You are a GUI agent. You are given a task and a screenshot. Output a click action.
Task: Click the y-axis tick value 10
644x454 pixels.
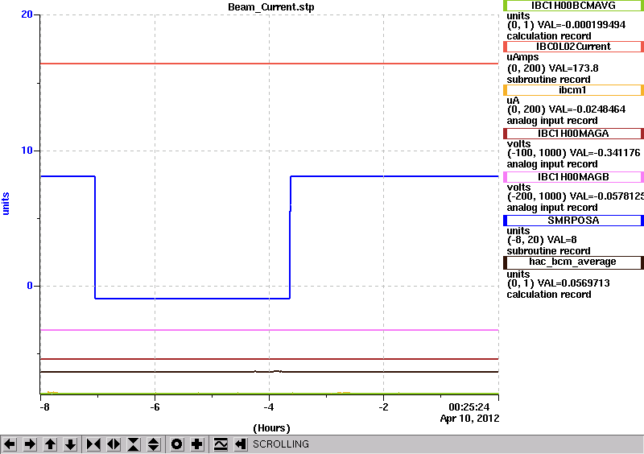click(27, 151)
